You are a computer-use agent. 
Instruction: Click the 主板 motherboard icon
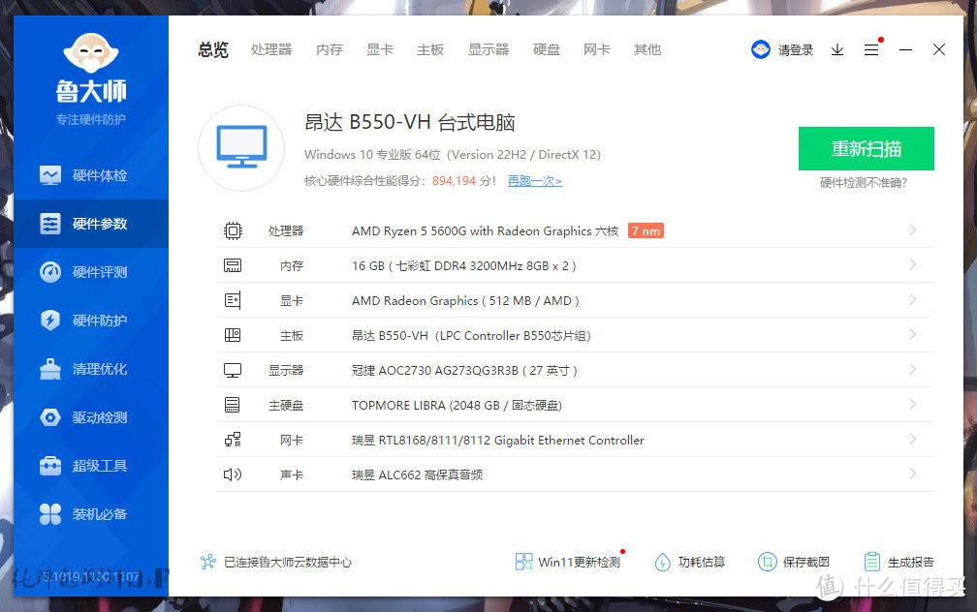(233, 336)
